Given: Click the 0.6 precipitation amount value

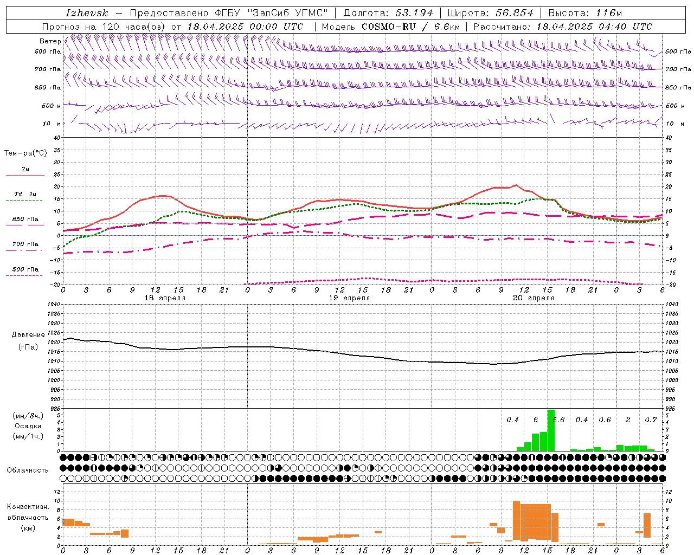Looking at the screenshot, I should (605, 420).
